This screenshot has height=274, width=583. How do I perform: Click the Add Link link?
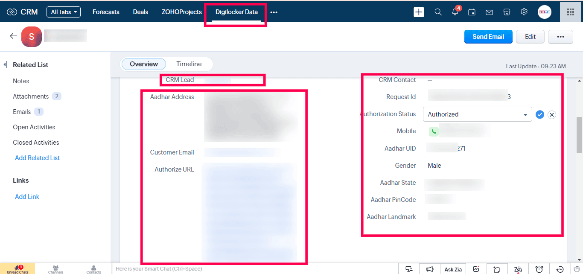pyautogui.click(x=27, y=197)
